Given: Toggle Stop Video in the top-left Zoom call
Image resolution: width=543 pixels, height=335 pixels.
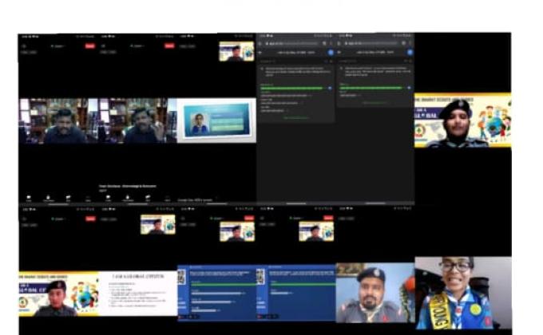Looking at the screenshot, I should coord(47,197).
